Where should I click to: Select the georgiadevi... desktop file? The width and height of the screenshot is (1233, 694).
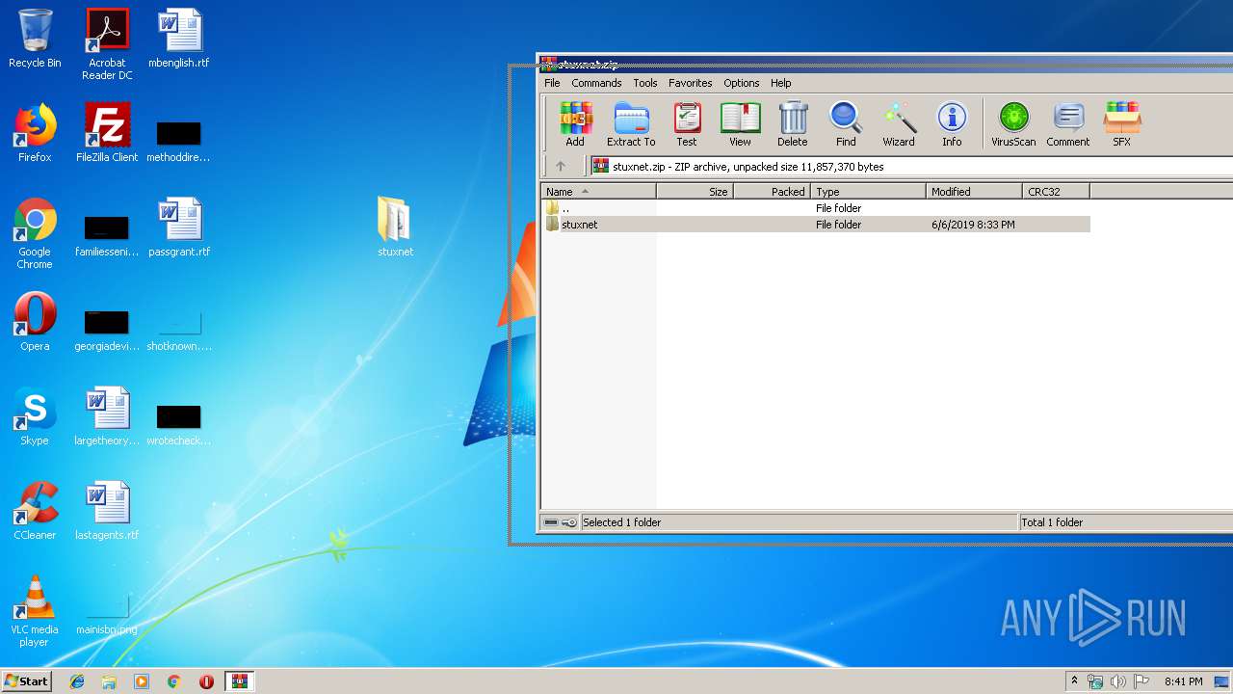tap(107, 330)
